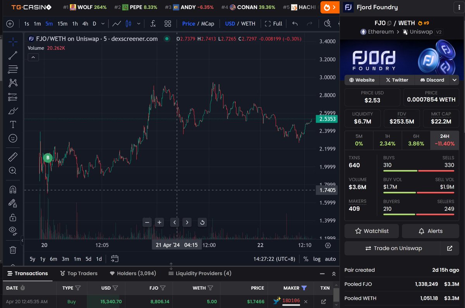The image size is (465, 308).
Task: Open the Fibonacci retracement tool
Action: (13, 69)
